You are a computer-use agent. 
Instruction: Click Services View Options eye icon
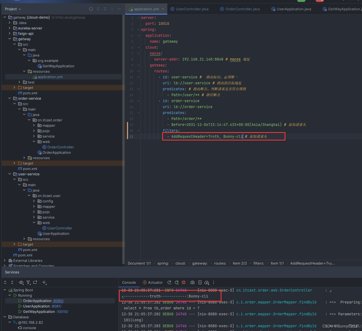(x=21, y=282)
